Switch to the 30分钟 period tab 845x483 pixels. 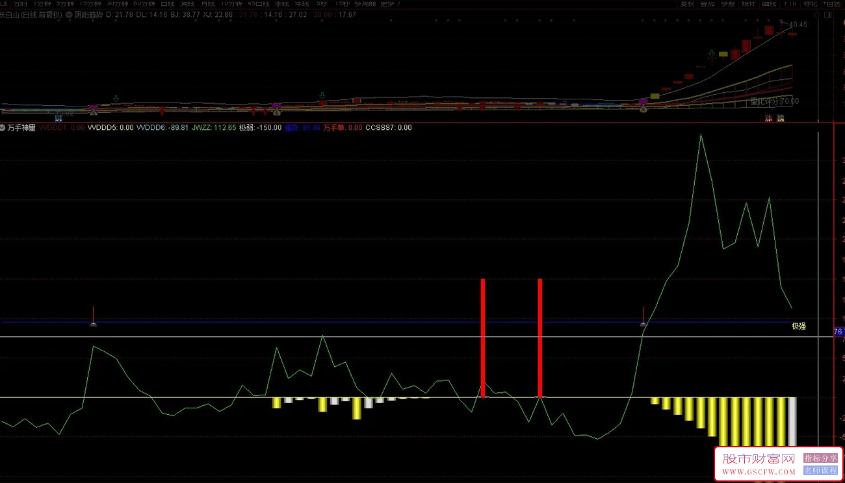116,3
